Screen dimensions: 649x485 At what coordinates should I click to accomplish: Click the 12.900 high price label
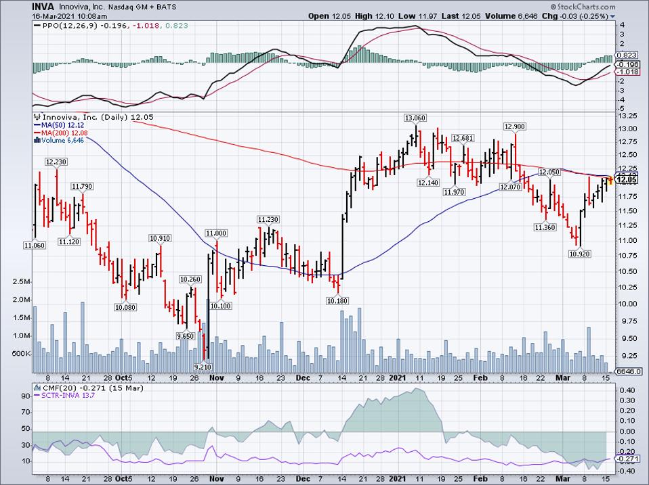pyautogui.click(x=514, y=126)
